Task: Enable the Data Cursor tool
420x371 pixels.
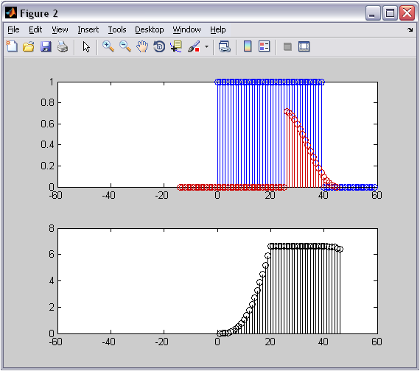Action: pos(176,46)
